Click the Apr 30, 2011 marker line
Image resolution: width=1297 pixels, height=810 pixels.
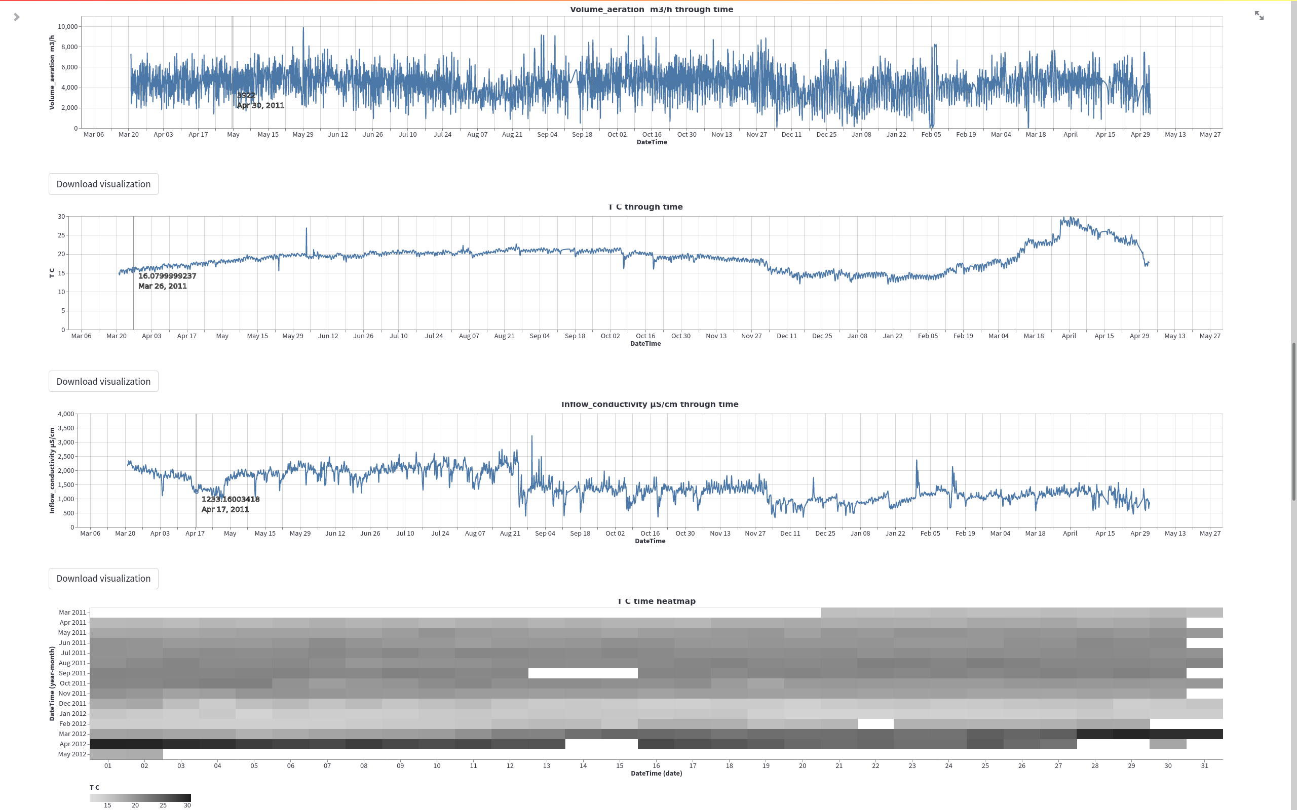point(232,72)
